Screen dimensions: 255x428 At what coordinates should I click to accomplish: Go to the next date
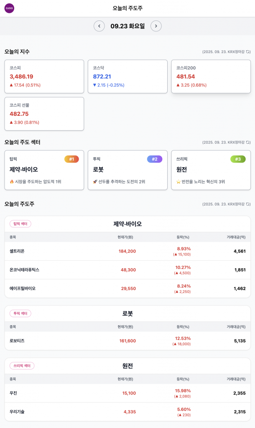coord(156,26)
